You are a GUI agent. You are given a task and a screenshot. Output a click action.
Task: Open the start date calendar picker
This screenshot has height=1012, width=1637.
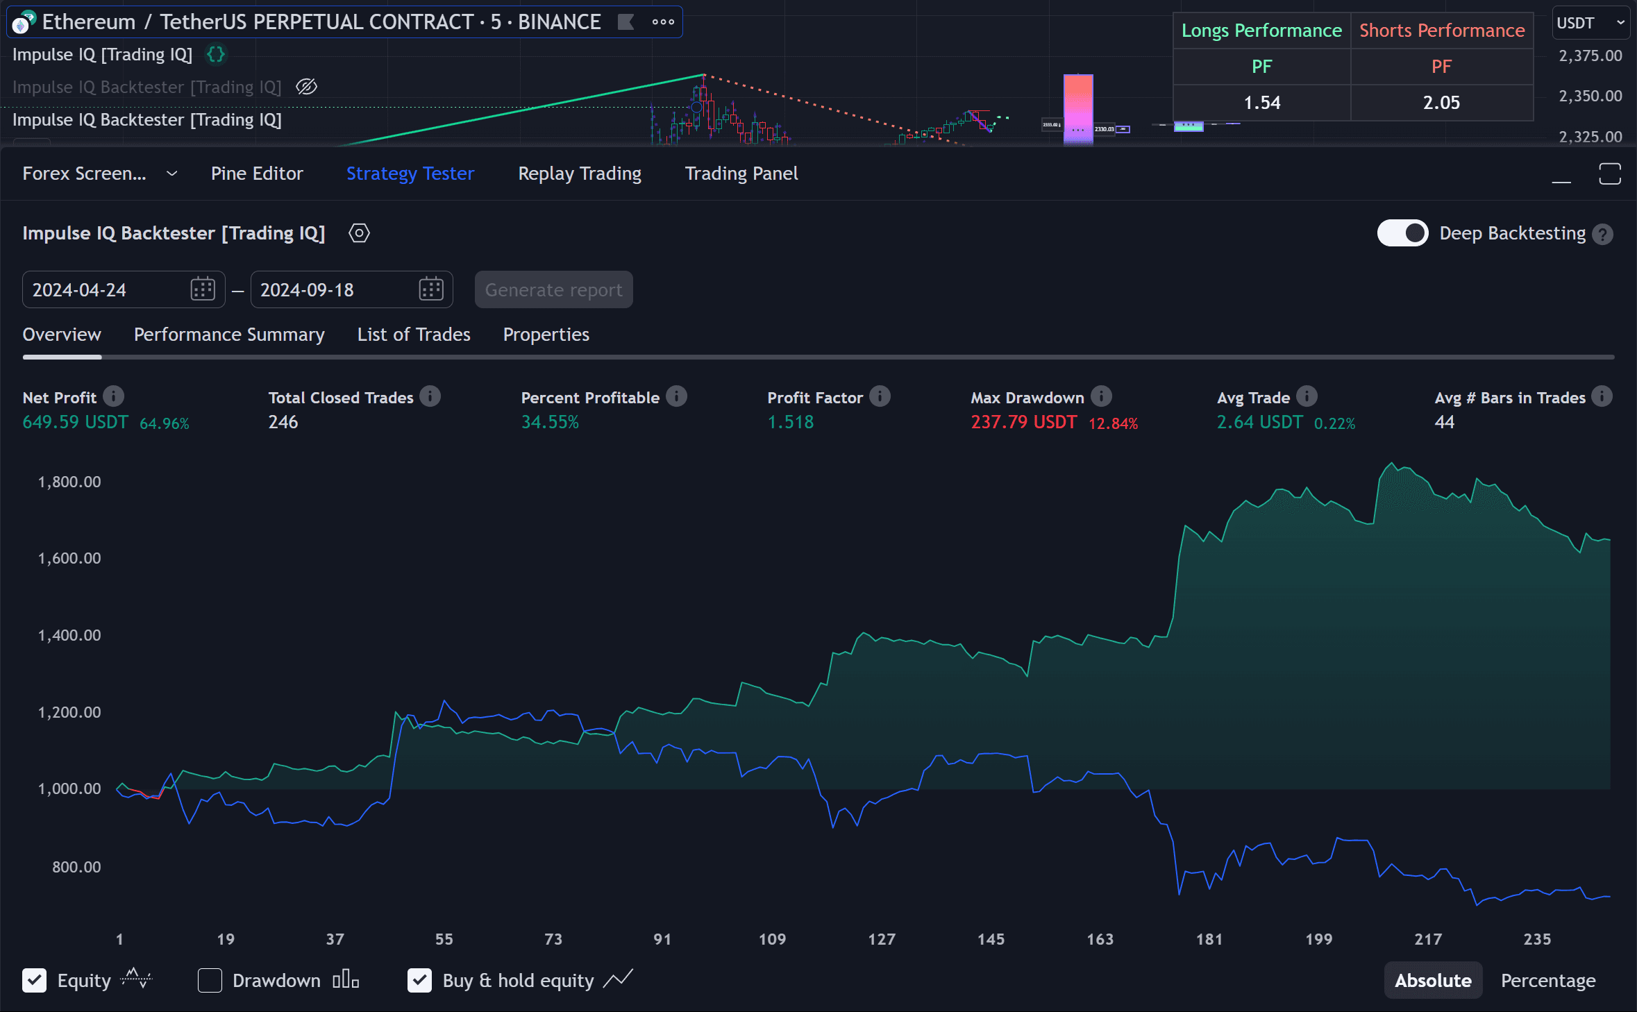(x=203, y=289)
